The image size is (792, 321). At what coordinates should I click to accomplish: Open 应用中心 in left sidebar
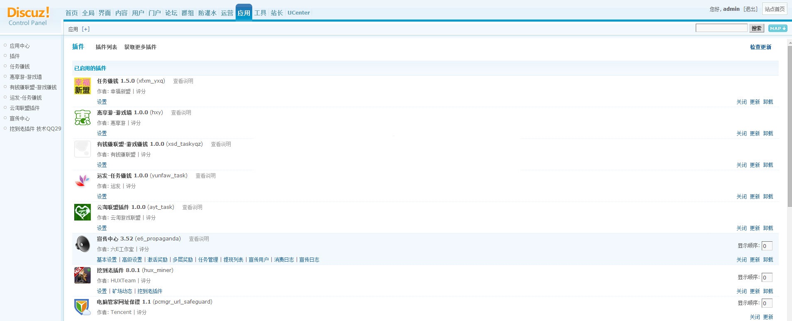[x=19, y=46]
